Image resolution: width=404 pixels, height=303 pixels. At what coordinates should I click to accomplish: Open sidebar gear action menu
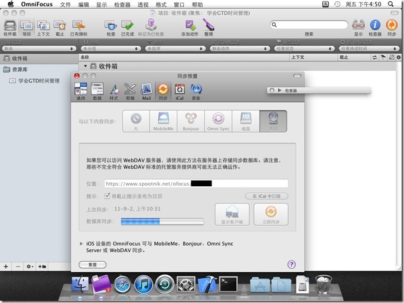tap(30, 266)
